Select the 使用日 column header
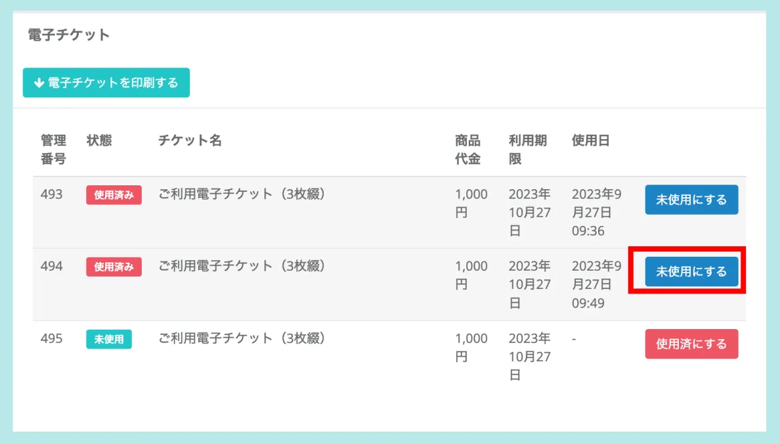The height and width of the screenshot is (444, 780). click(x=591, y=141)
